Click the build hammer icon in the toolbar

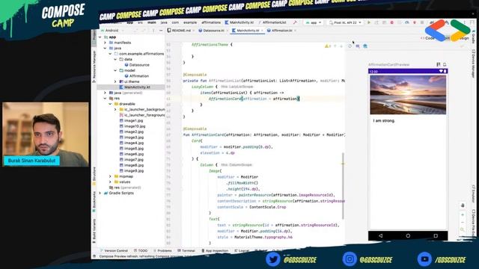coord(295,22)
